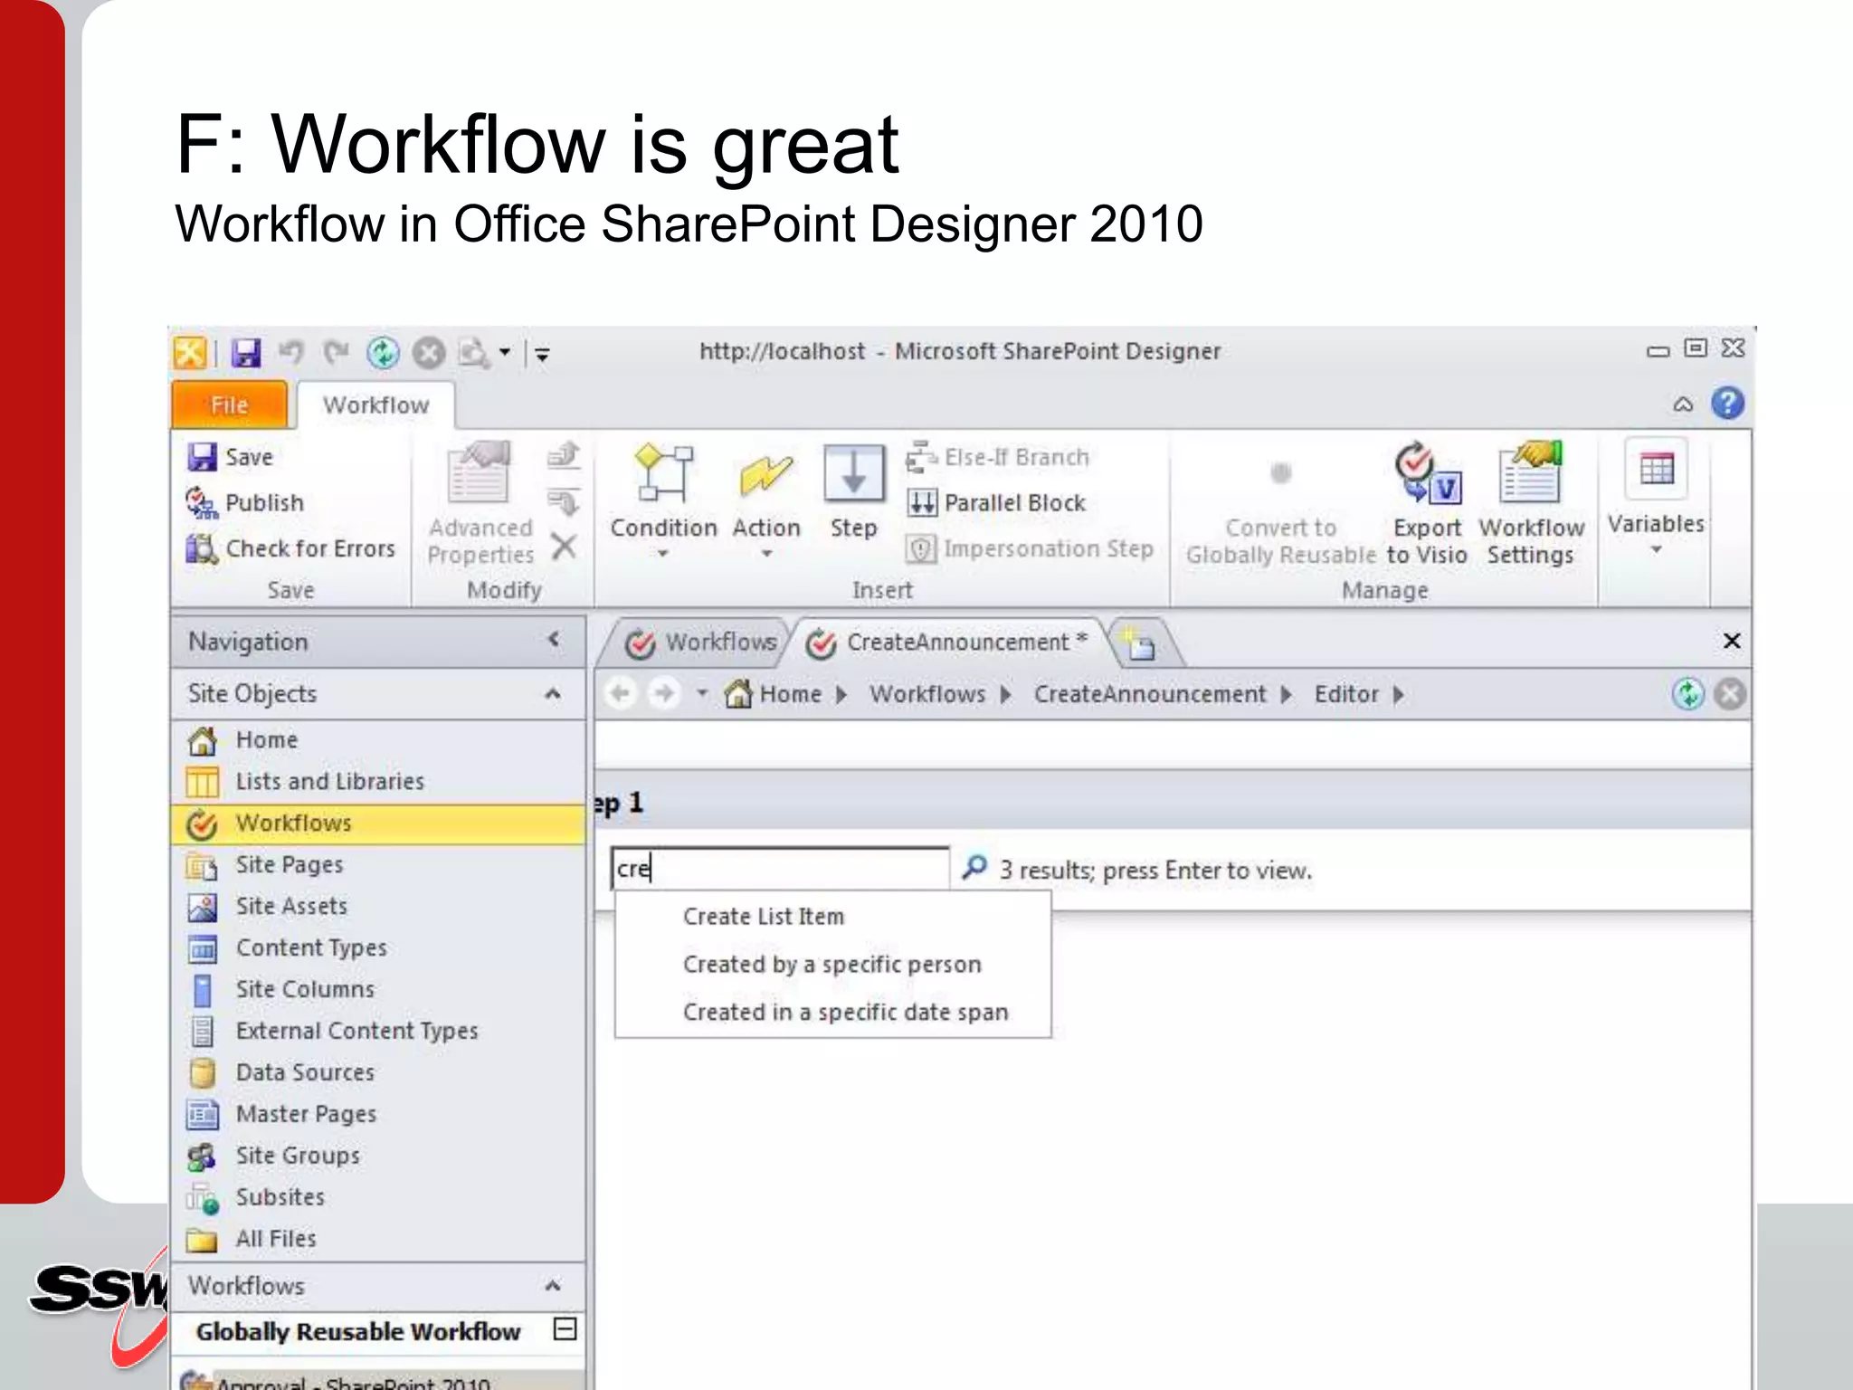Collapse the Globally Reusable Workflow group
1853x1390 pixels.
(565, 1329)
